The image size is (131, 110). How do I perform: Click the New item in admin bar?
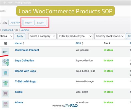(x=10, y=3)
